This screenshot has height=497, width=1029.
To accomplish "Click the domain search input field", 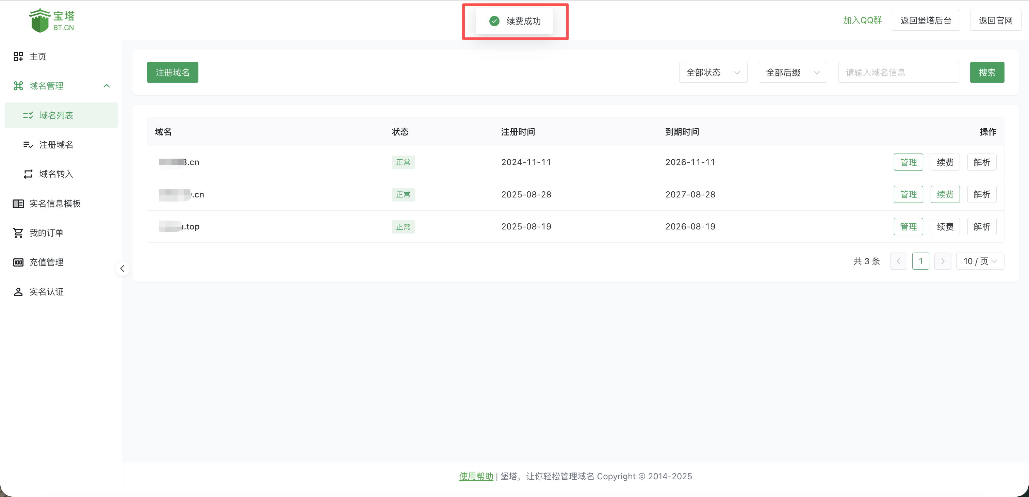I will pos(898,72).
